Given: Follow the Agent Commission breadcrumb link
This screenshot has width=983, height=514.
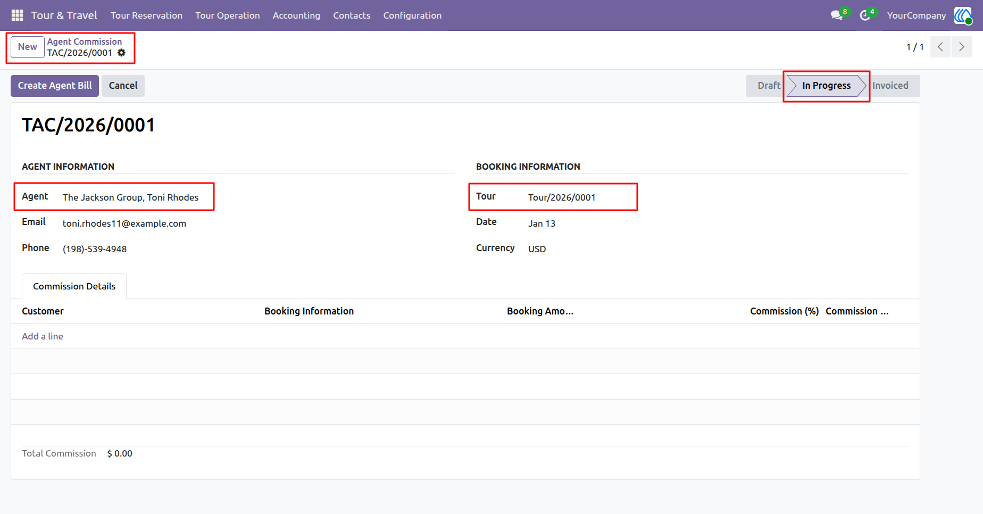Looking at the screenshot, I should 85,42.
